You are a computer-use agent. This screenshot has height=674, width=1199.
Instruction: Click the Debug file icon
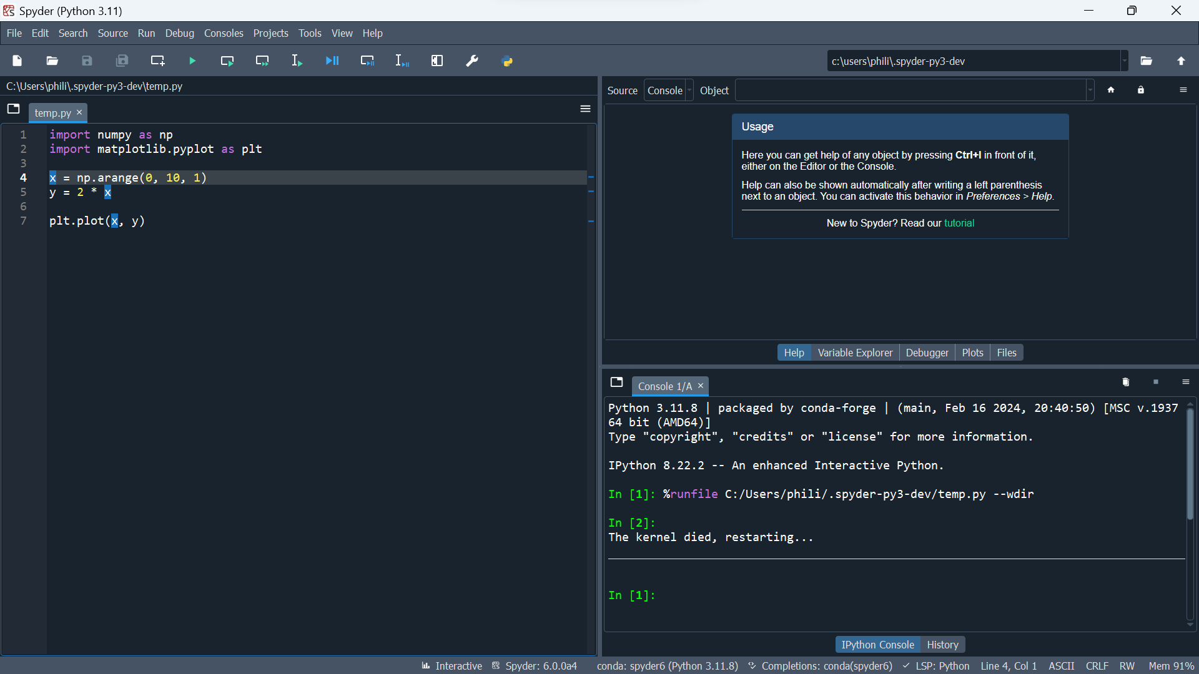[332, 61]
